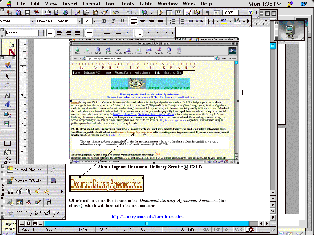
Task: Expand more Picture palette adjustment tools
Action: (62, 192)
